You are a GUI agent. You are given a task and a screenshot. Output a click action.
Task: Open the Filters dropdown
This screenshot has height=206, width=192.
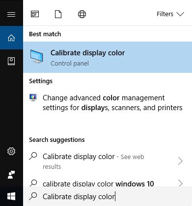[170, 14]
